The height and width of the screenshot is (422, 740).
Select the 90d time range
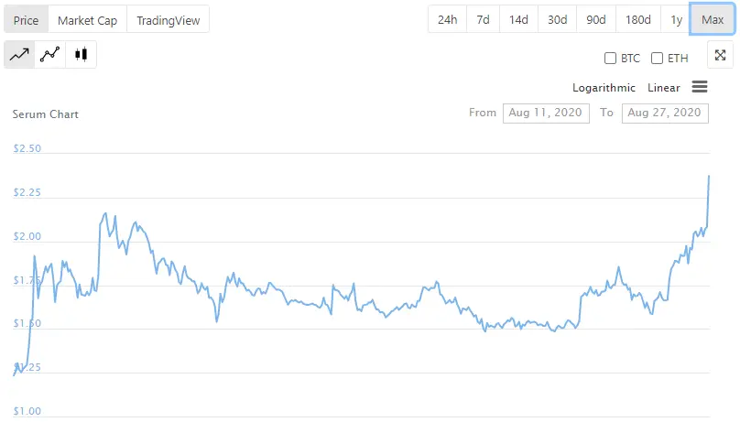pos(596,19)
